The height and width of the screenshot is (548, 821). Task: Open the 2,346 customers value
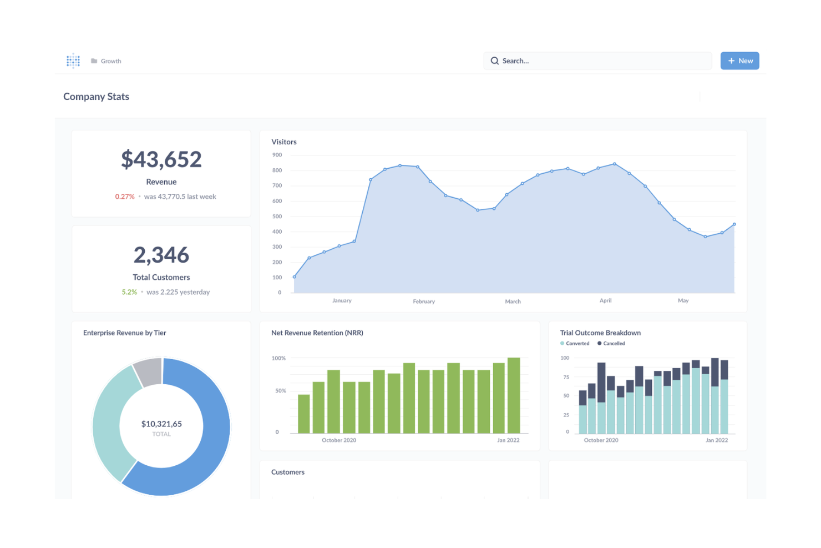click(x=161, y=255)
